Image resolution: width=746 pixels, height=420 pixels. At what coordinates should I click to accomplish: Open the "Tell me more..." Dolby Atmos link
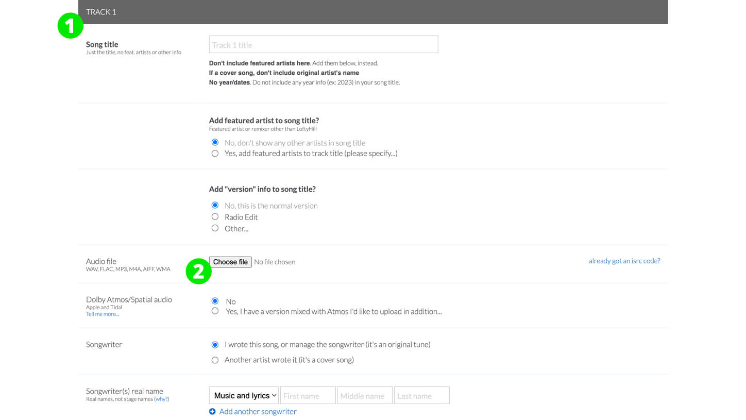(103, 314)
